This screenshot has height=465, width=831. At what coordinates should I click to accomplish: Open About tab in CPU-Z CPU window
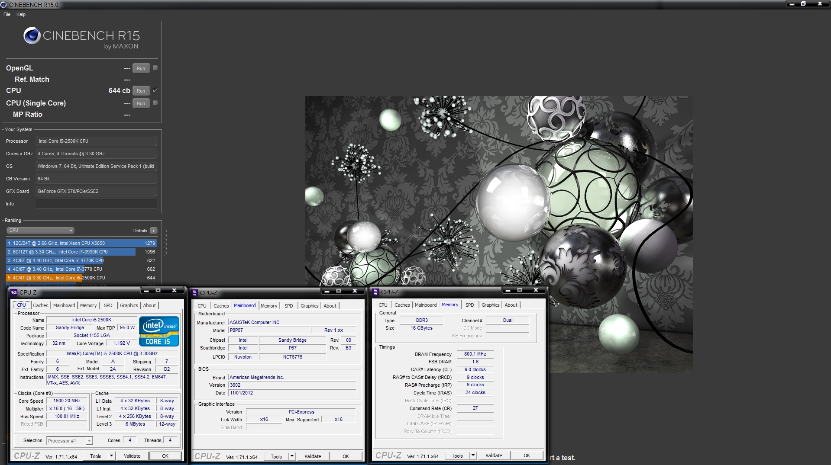point(149,305)
